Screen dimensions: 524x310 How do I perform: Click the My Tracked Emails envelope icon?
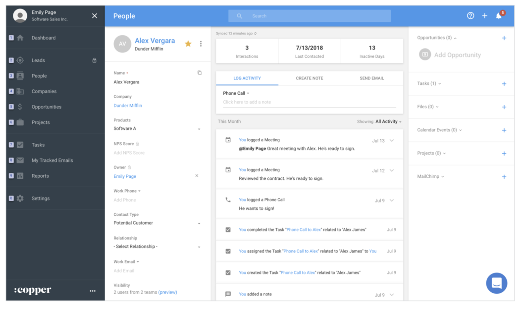click(x=20, y=160)
